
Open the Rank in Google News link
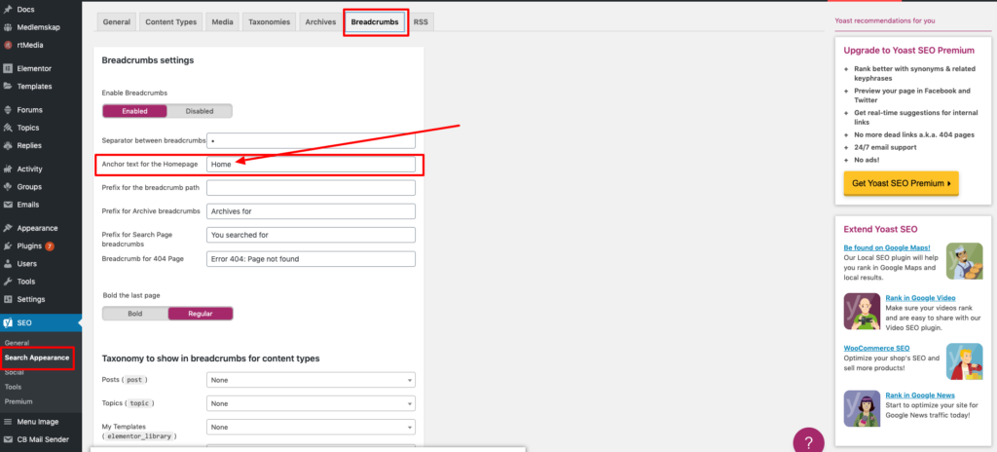[x=920, y=395]
